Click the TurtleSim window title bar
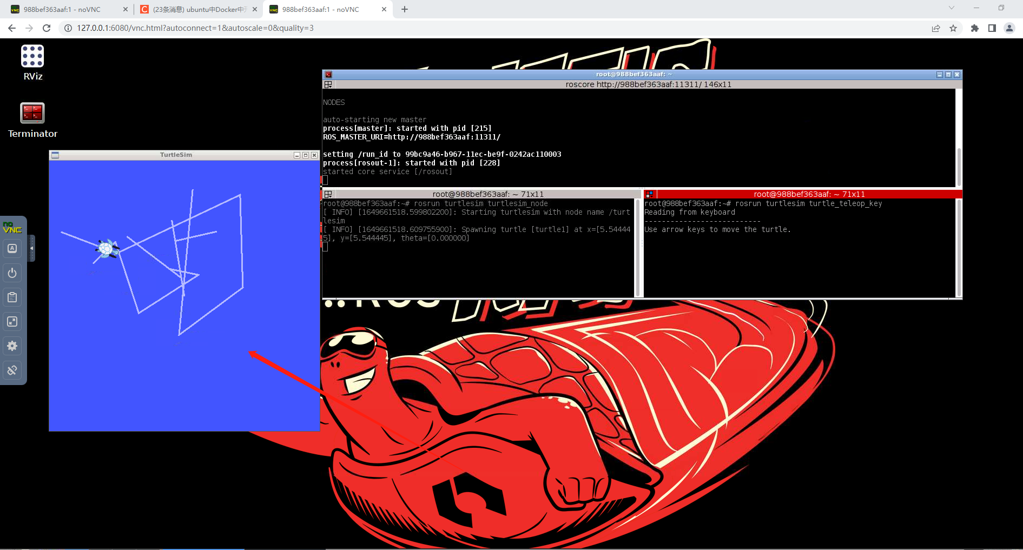Screen dimensions: 1023x550 (176, 155)
